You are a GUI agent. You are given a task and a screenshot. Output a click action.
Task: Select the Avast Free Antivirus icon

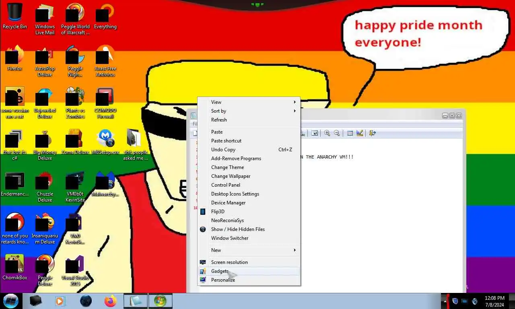105,60
